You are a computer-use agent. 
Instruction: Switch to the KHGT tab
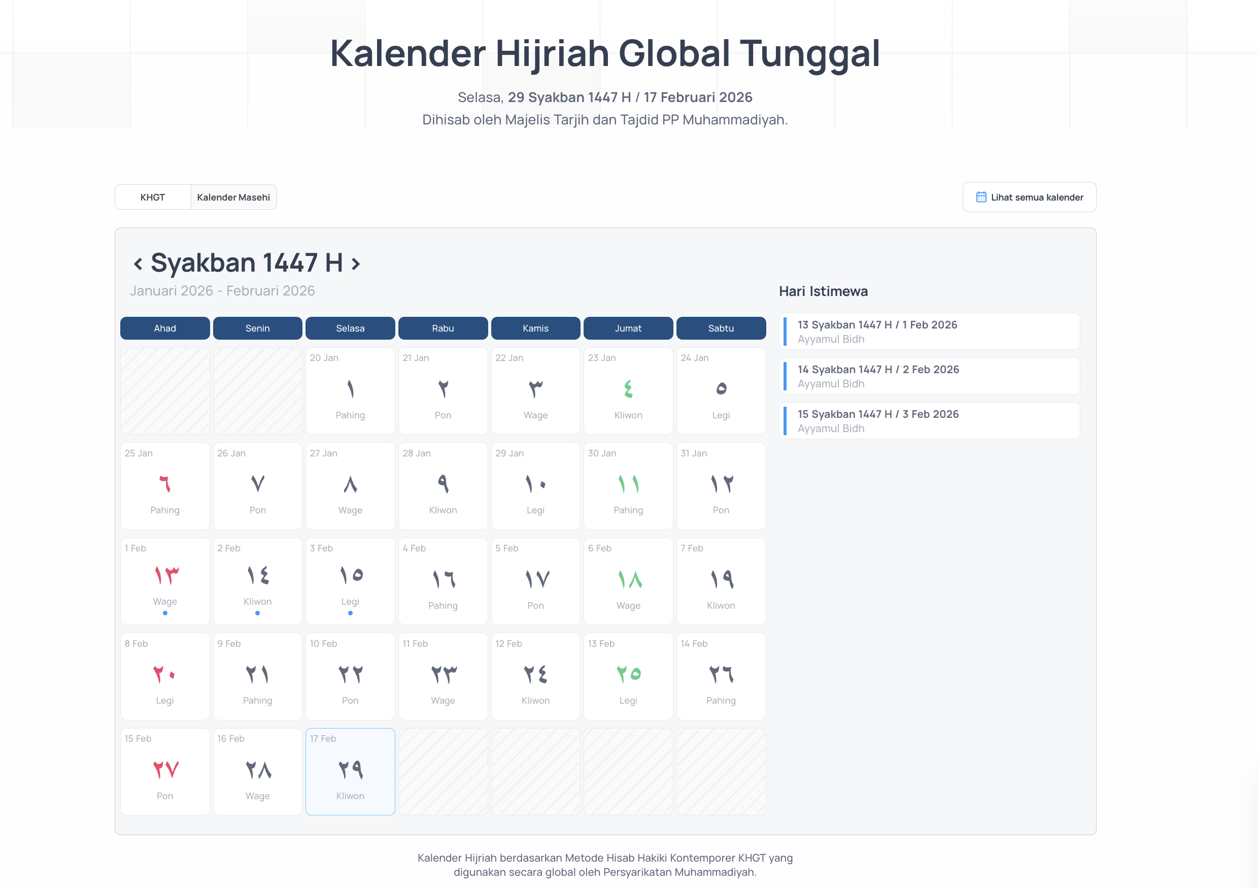pyautogui.click(x=152, y=197)
